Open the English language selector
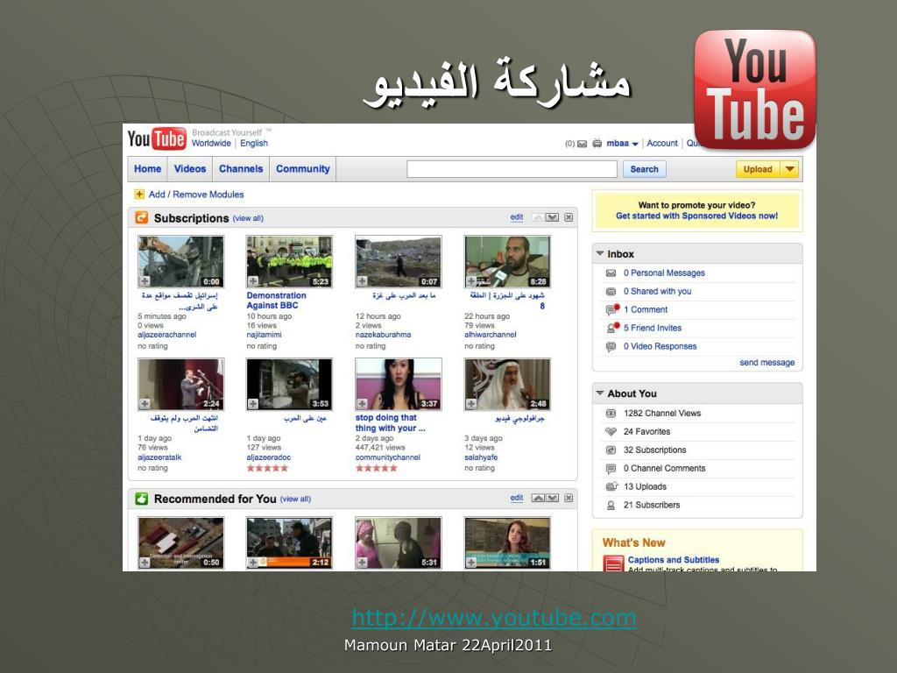This screenshot has width=897, height=673. tap(254, 143)
